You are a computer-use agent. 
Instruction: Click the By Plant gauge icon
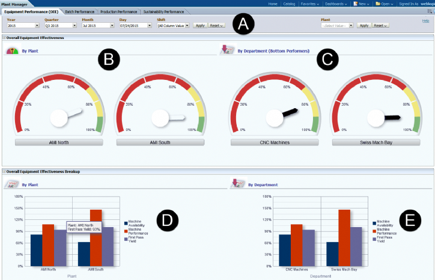point(12,51)
